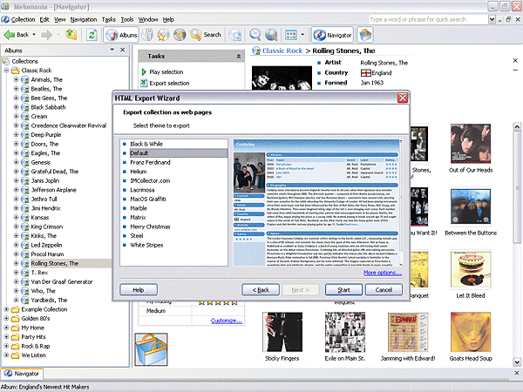The image size is (523, 392).
Task: Click the view-mode grid toolbar icon
Action: (x=291, y=35)
